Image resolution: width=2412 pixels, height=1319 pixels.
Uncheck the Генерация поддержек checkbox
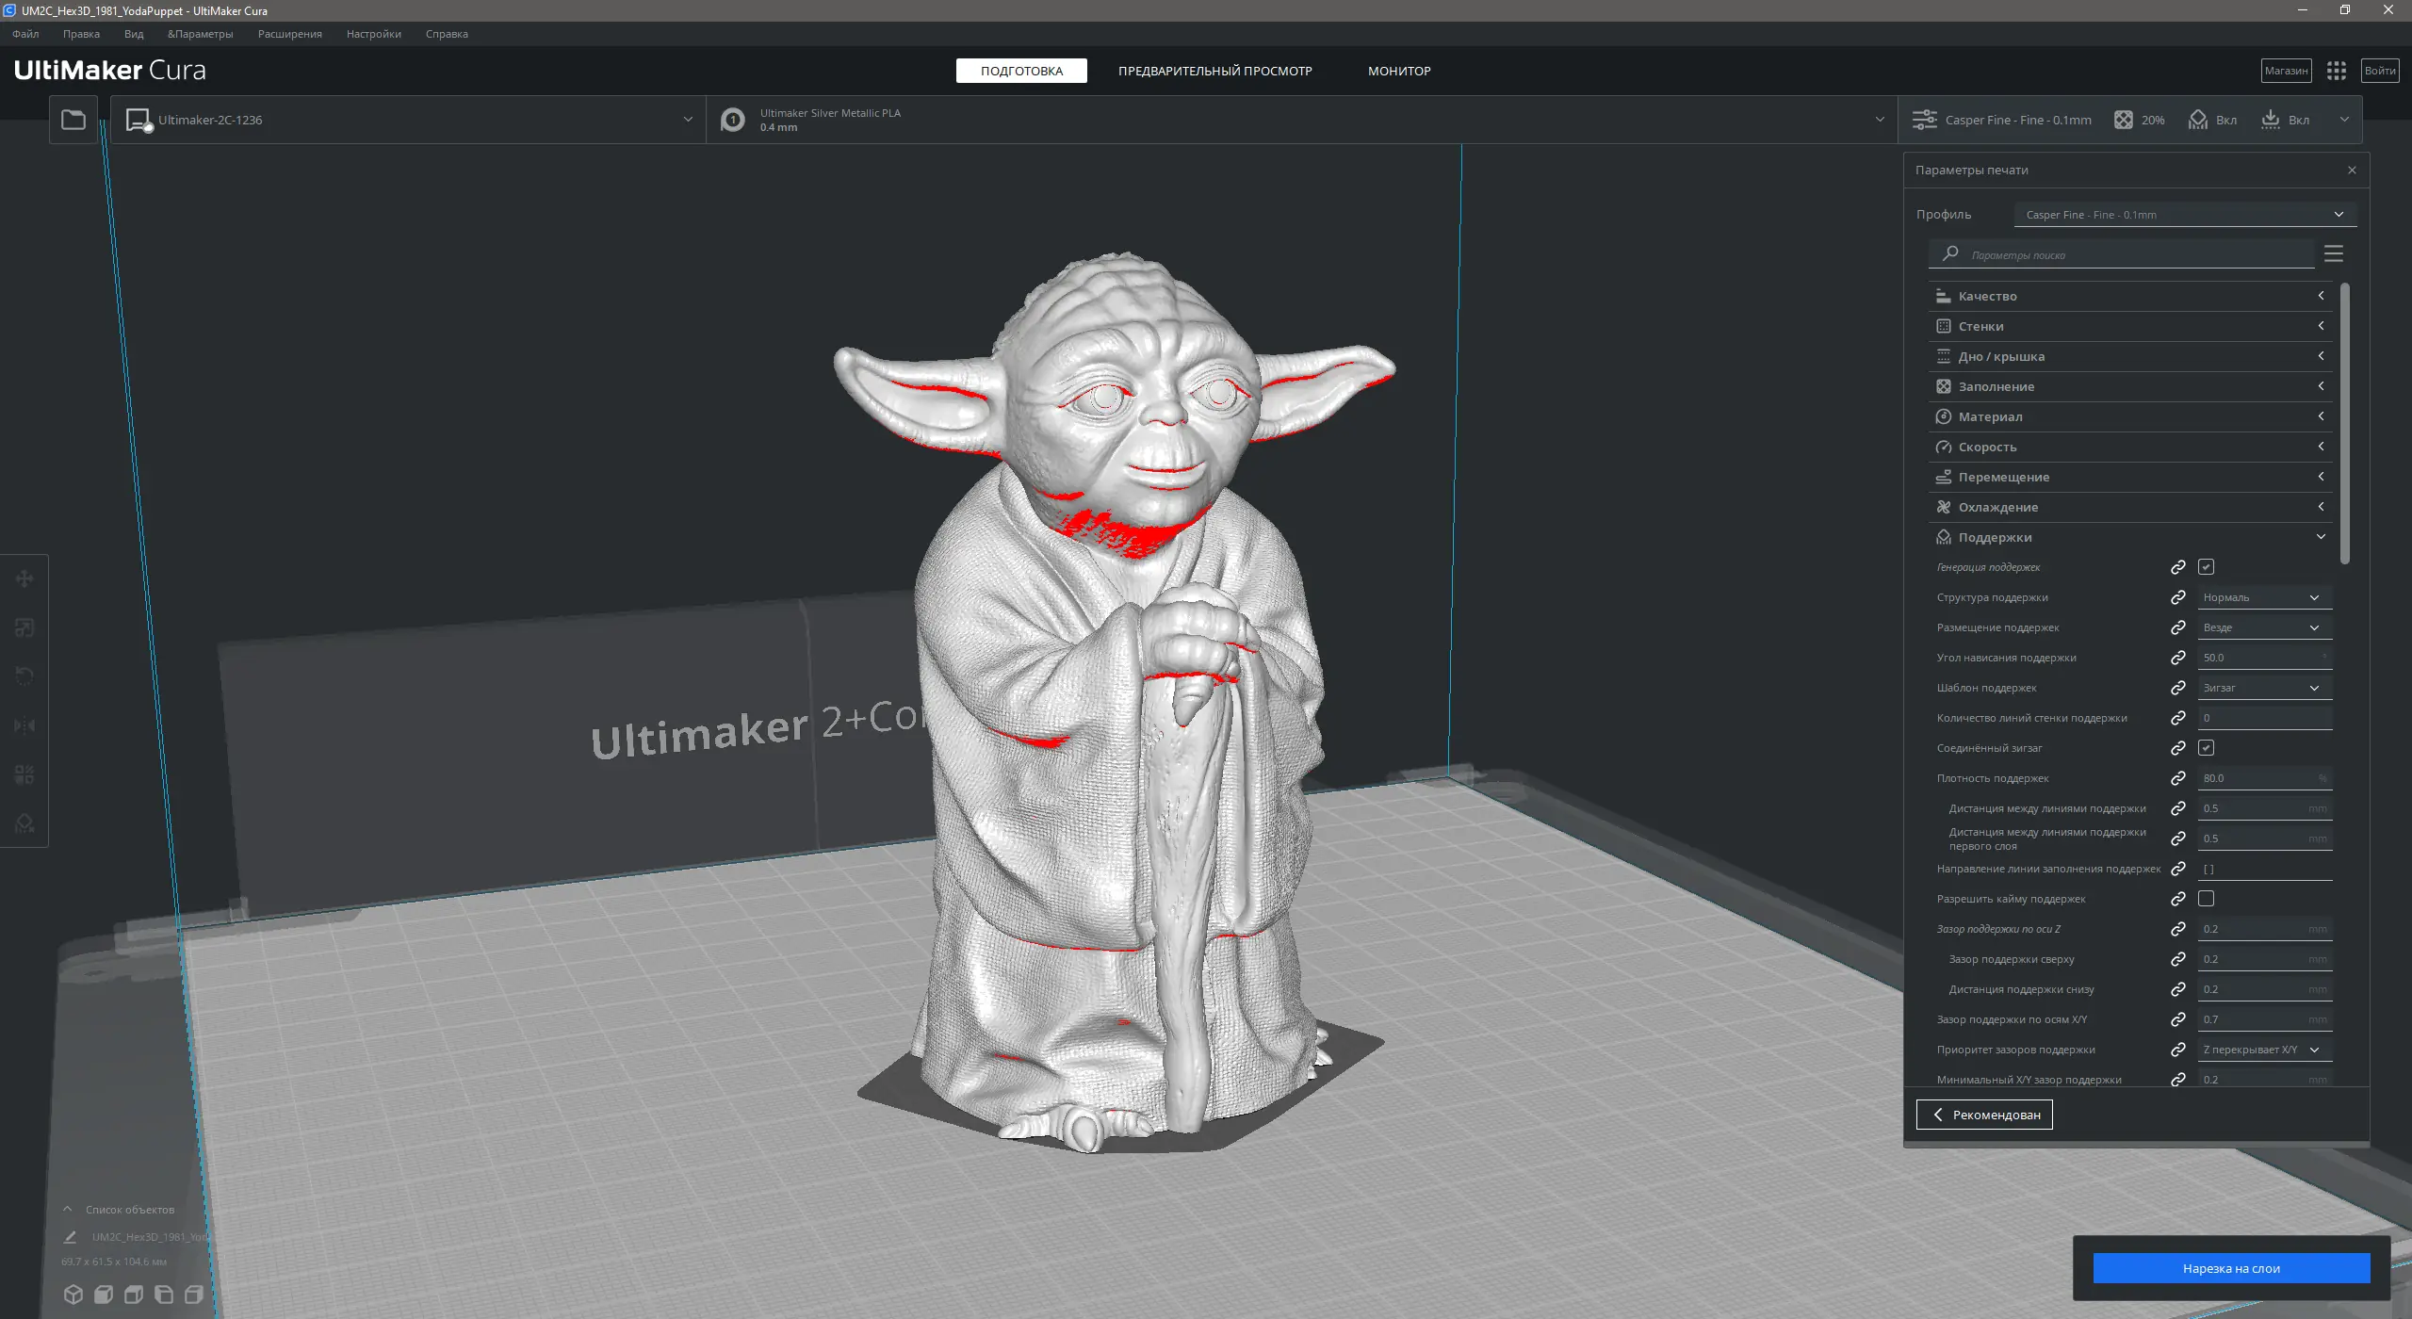click(x=2206, y=567)
